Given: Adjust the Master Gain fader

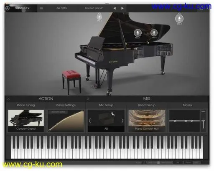Looking at the screenshot, I should [x=203, y=124].
